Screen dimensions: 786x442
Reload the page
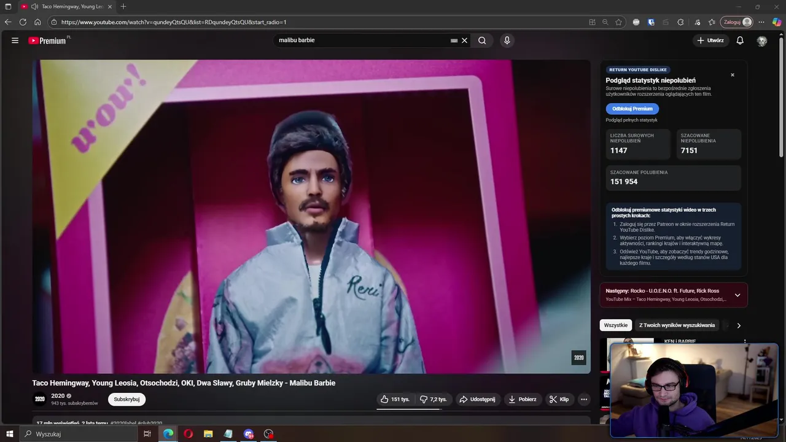[x=23, y=22]
